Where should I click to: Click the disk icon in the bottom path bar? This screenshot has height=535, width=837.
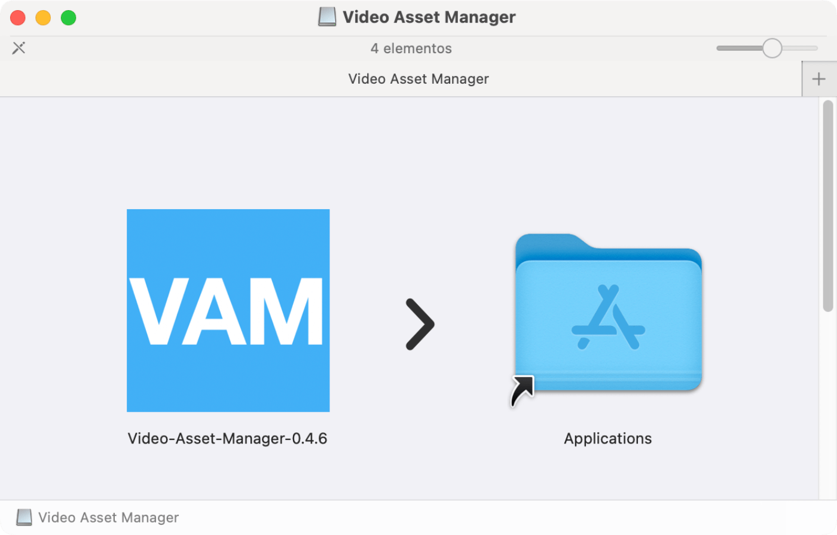pyautogui.click(x=23, y=516)
